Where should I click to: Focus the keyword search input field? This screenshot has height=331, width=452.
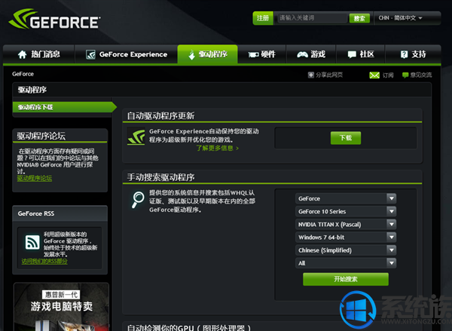pyautogui.click(x=312, y=18)
